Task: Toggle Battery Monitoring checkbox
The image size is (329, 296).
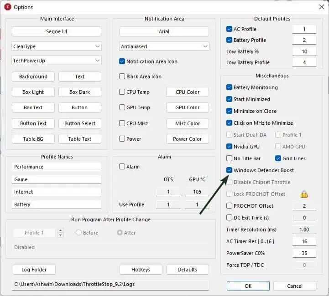Action: [x=229, y=87]
